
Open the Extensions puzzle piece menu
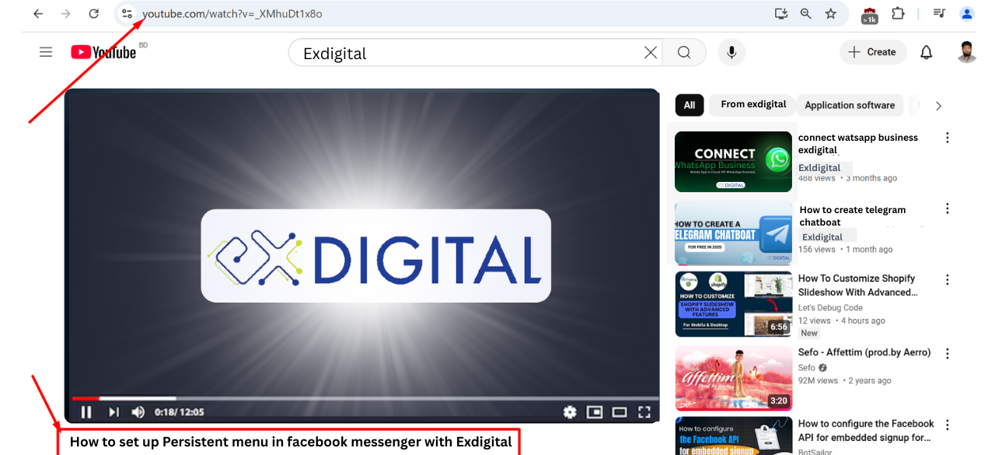[x=898, y=13]
